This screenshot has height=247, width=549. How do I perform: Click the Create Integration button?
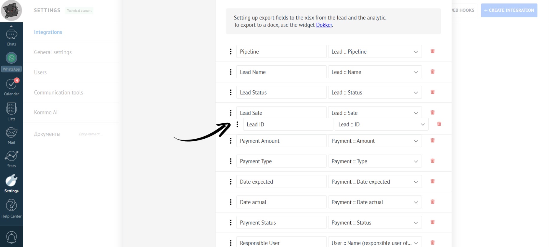[509, 10]
